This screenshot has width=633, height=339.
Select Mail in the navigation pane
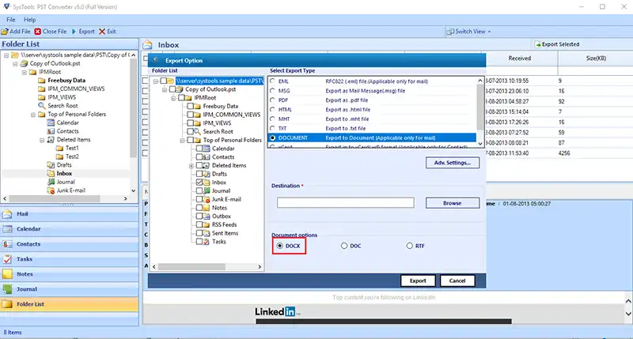(x=70, y=214)
